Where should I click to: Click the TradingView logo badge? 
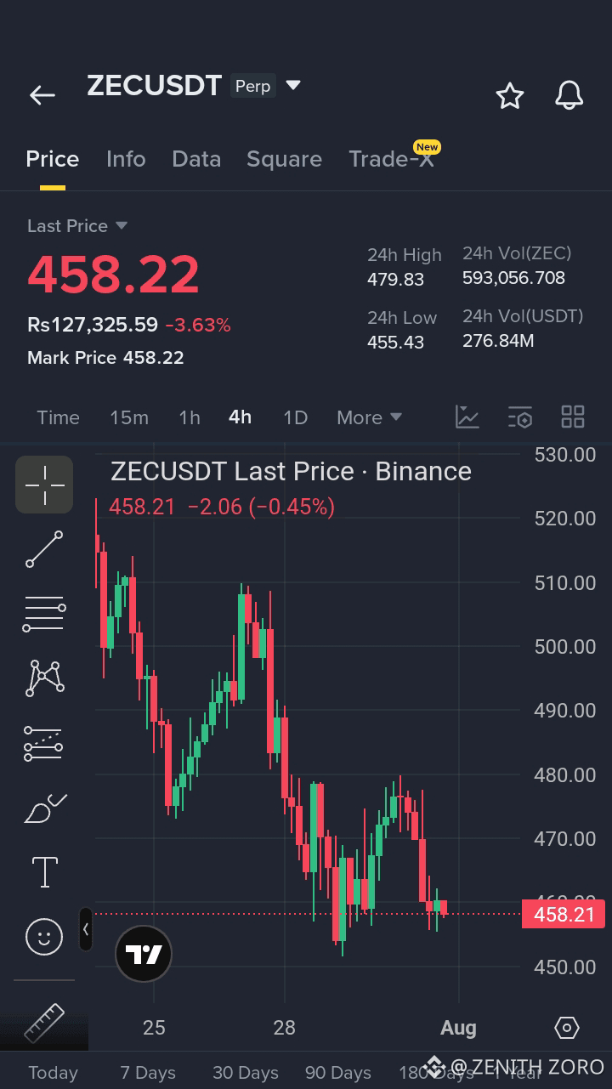[144, 954]
